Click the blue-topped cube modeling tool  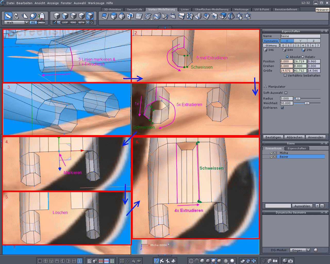113,16
